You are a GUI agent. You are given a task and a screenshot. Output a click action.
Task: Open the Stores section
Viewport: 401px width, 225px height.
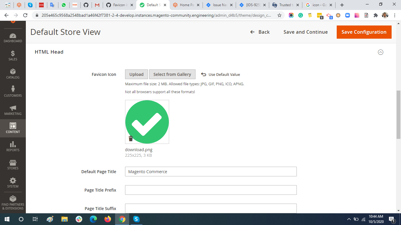(13, 165)
